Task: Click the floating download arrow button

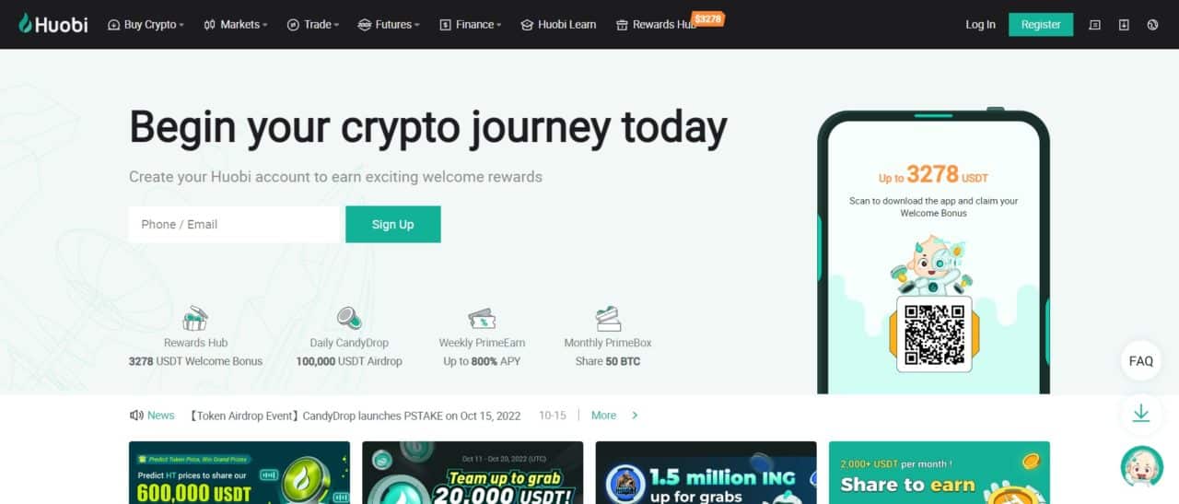Action: 1141,413
